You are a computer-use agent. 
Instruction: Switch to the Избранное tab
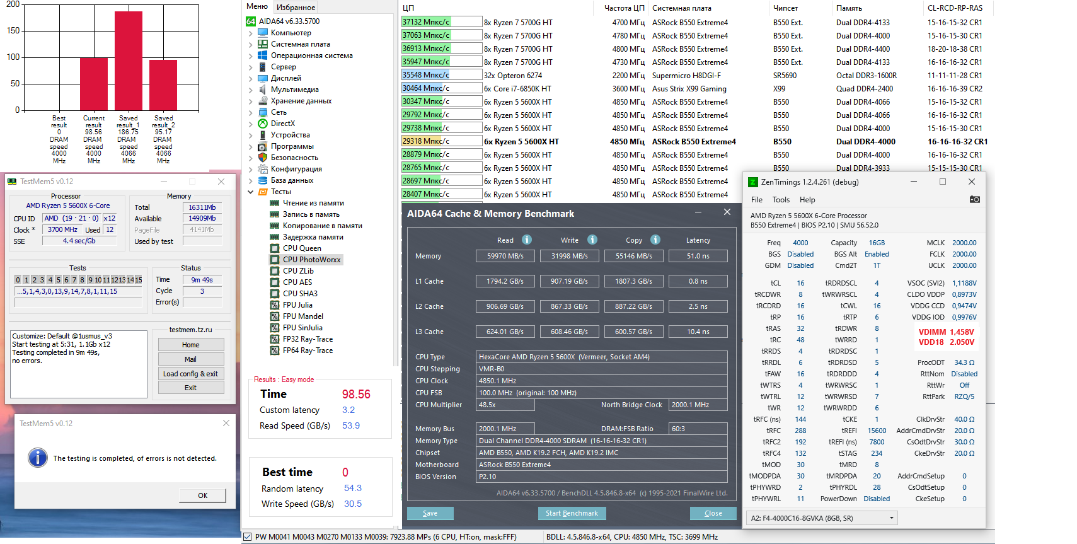[296, 7]
